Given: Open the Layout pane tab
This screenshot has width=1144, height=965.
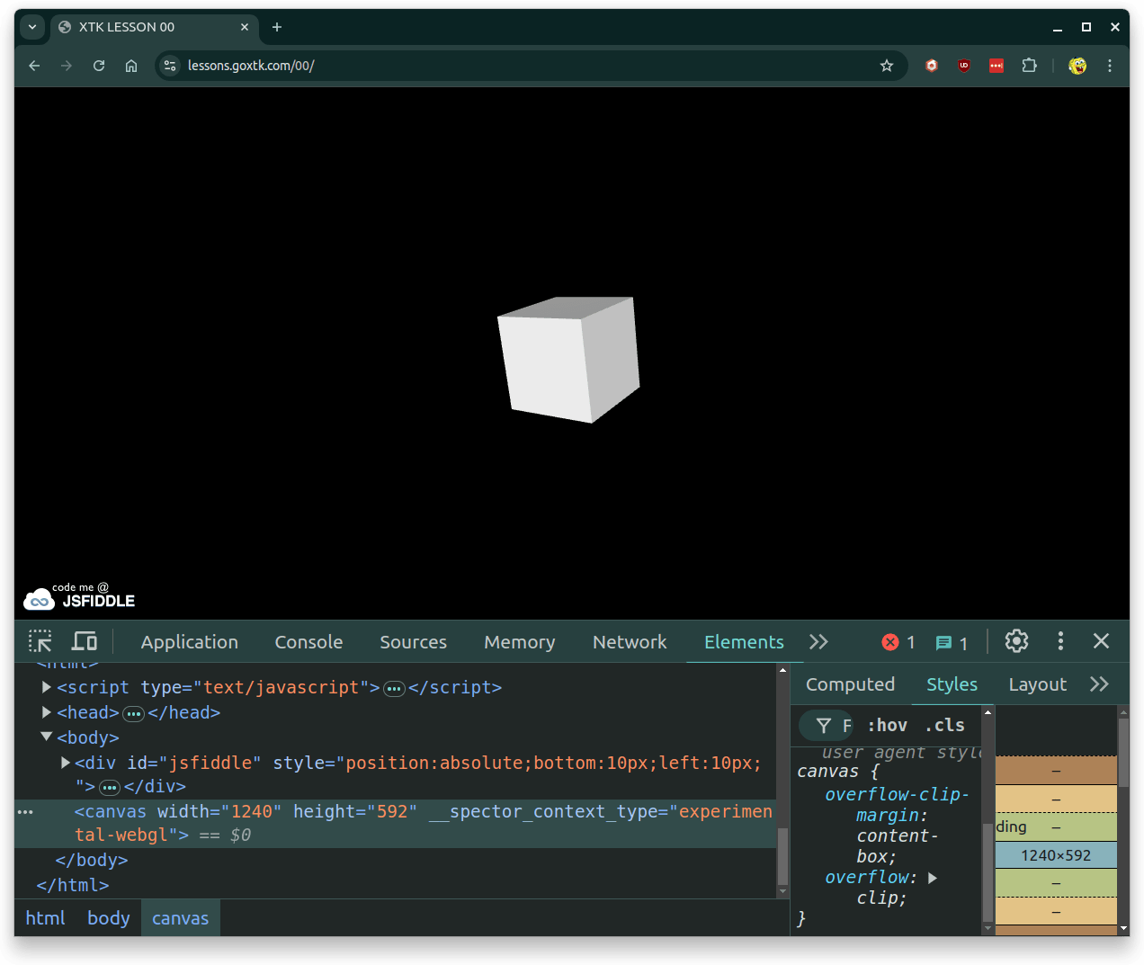Looking at the screenshot, I should [1037, 684].
